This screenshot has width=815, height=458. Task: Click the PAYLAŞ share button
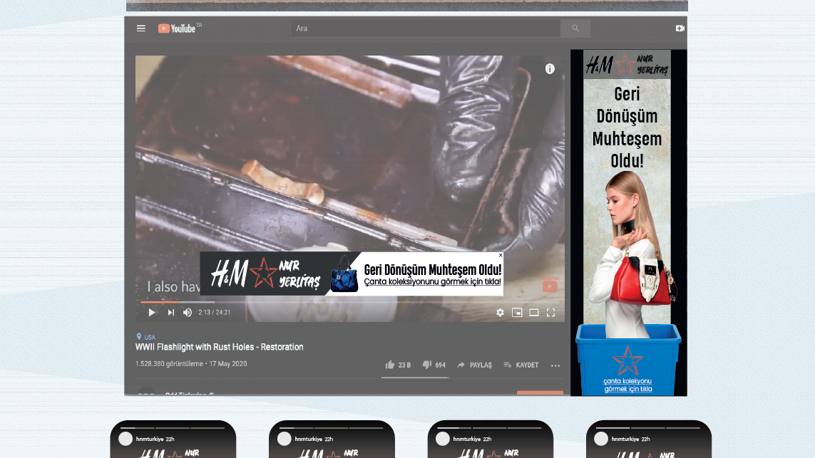(474, 365)
